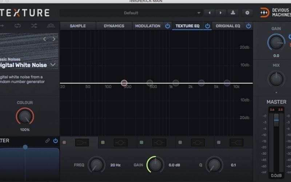The height and width of the screenshot is (182, 291).
Task: Select the EQ node near 1k
Action: [176, 83]
